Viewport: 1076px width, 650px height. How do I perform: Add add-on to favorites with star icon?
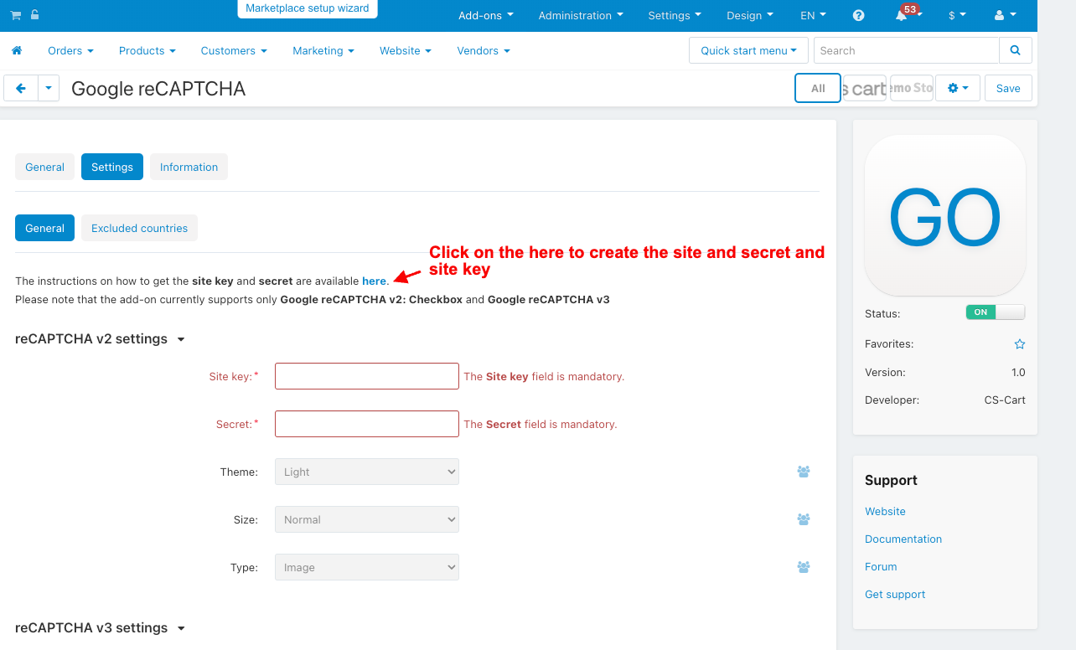tap(1020, 344)
